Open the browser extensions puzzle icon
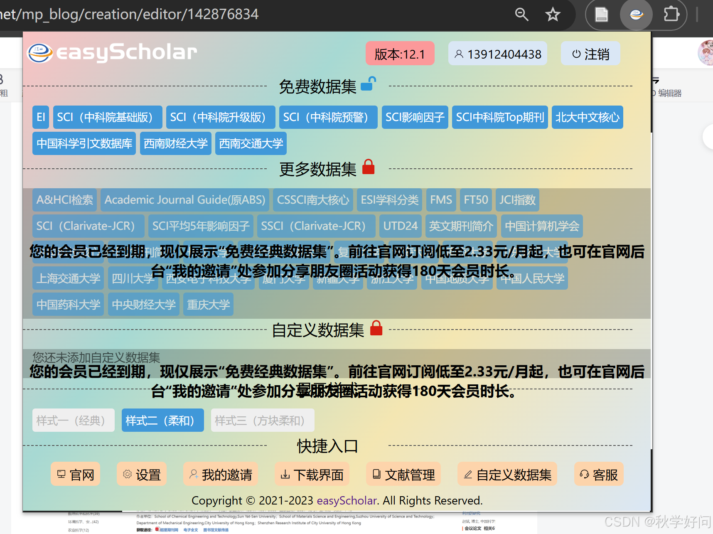The height and width of the screenshot is (534, 713). (671, 15)
